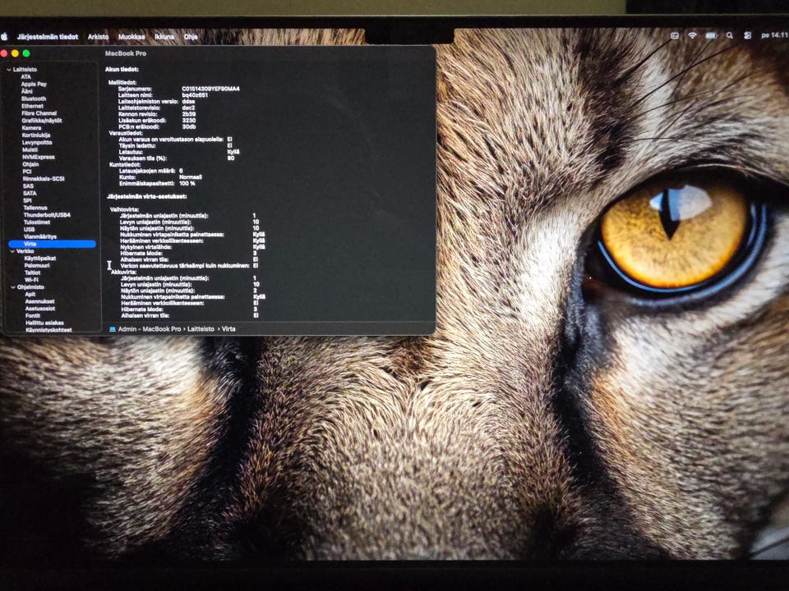
Task: Click the green zoom window button
Action: pos(26,53)
